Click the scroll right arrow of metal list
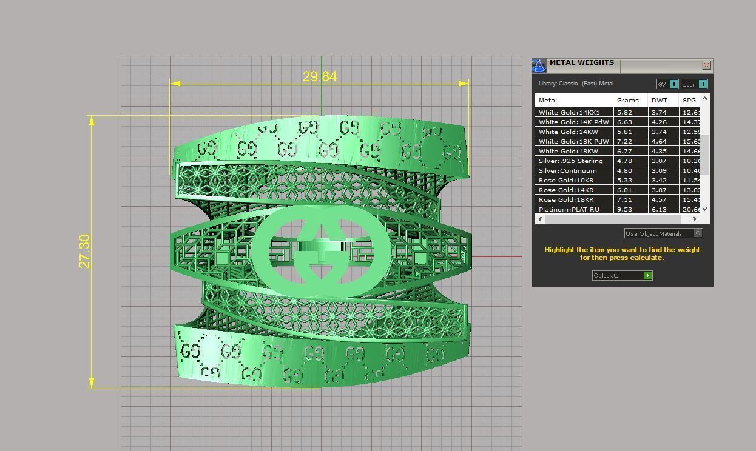The height and width of the screenshot is (451, 756). click(695, 219)
